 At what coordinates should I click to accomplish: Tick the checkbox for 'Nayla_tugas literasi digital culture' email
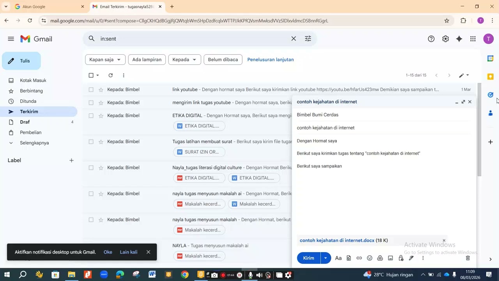point(91,168)
